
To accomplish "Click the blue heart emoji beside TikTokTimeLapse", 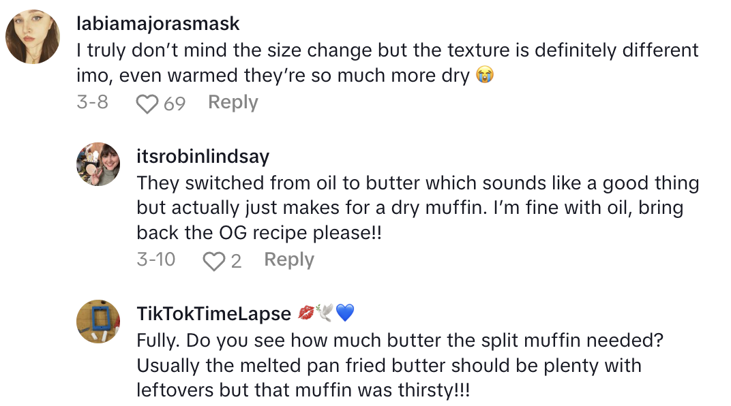I will (345, 313).
